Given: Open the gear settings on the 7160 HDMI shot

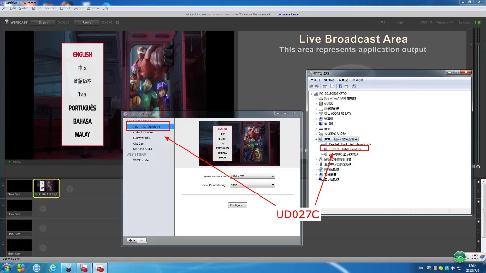Looking at the screenshot, I should coord(56,194).
